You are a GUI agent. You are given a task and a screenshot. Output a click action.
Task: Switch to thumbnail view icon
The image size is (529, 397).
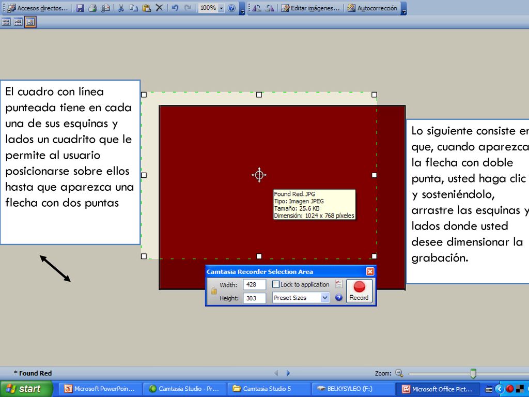click(x=6, y=22)
